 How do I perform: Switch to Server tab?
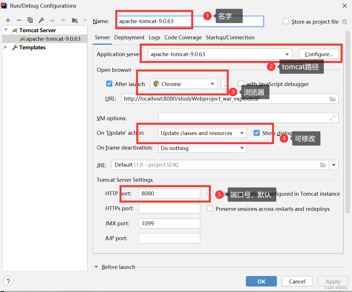pyautogui.click(x=102, y=38)
